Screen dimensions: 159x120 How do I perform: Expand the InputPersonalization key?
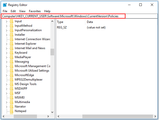tap(6, 30)
